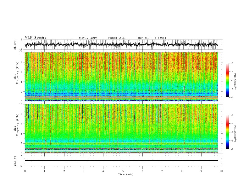The image size is (249, 192).
Task: Click the "ch.1(V)" y-axis label
Action: click(x=15, y=45)
